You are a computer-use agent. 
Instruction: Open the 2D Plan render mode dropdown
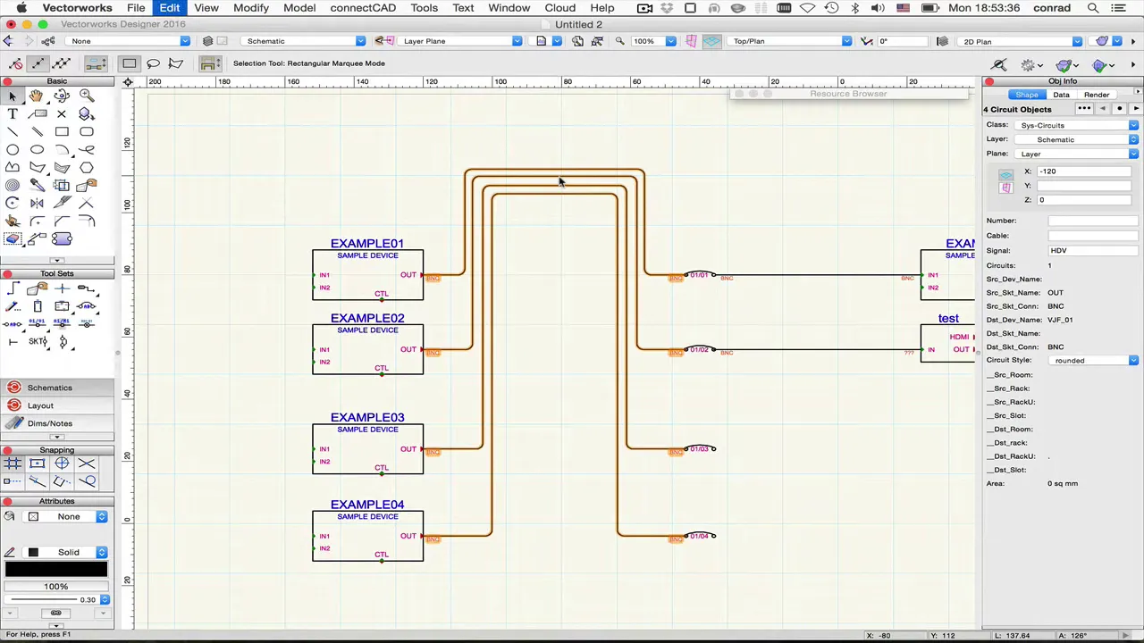(x=1022, y=41)
